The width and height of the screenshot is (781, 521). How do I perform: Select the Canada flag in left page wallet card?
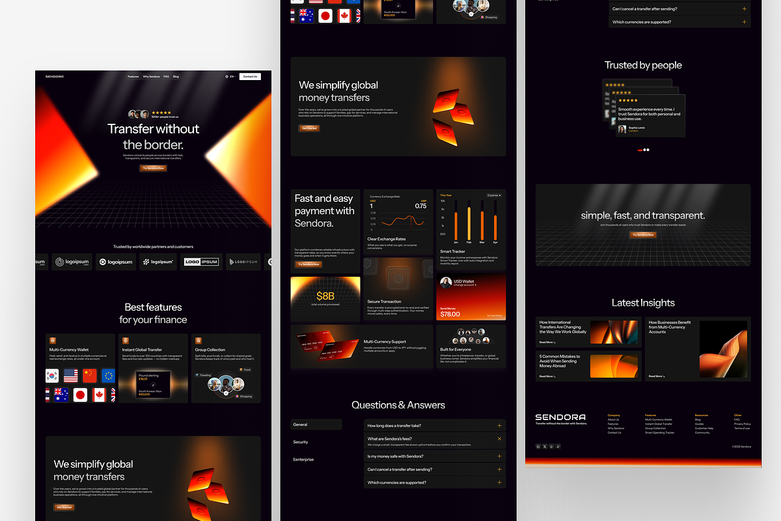point(99,395)
